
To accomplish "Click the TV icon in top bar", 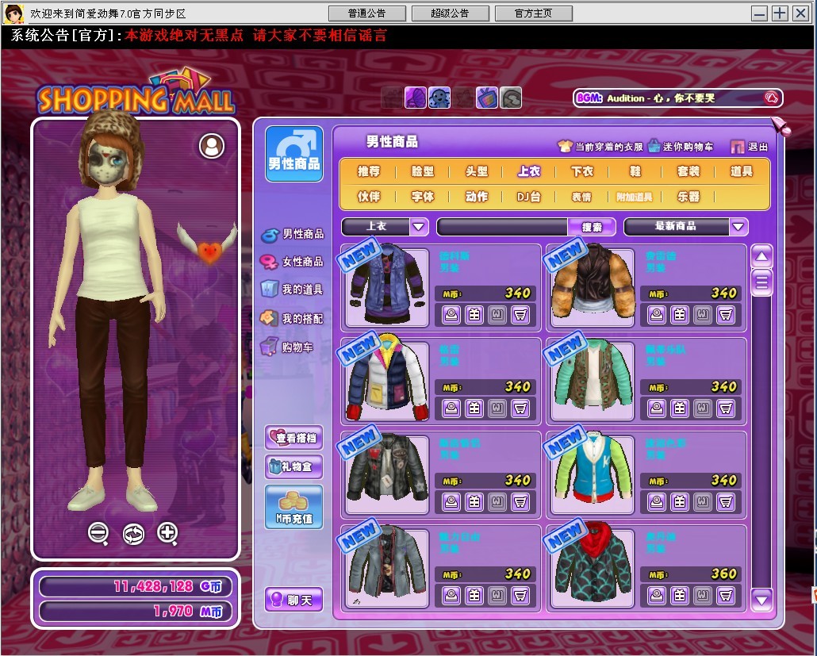I will (x=486, y=98).
